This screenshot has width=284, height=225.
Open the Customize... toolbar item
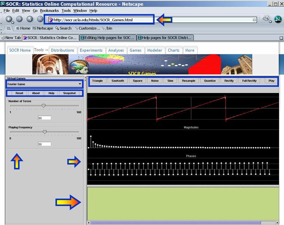coord(88,28)
